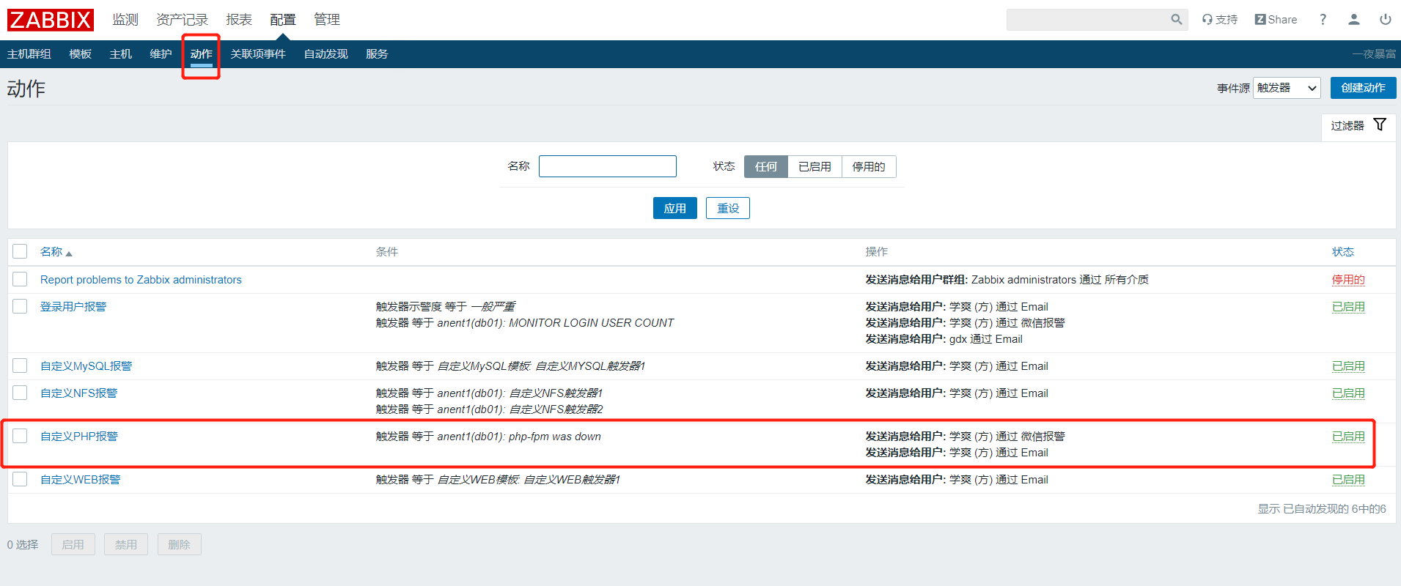Check the Report problems to Zabbix administrators row
This screenshot has height=586, width=1401.
pos(20,279)
